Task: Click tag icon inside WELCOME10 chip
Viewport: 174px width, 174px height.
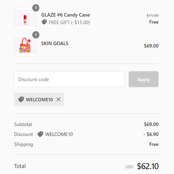Action: (21, 99)
